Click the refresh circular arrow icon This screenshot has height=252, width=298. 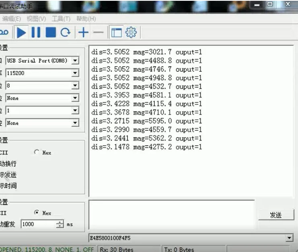coord(66,33)
